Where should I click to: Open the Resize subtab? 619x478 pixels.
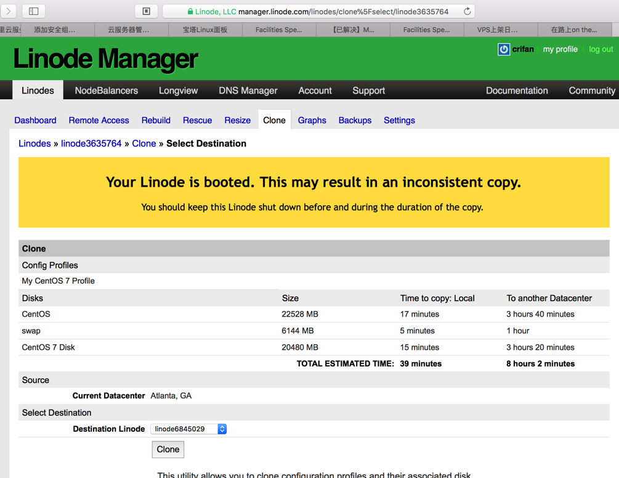coord(237,120)
